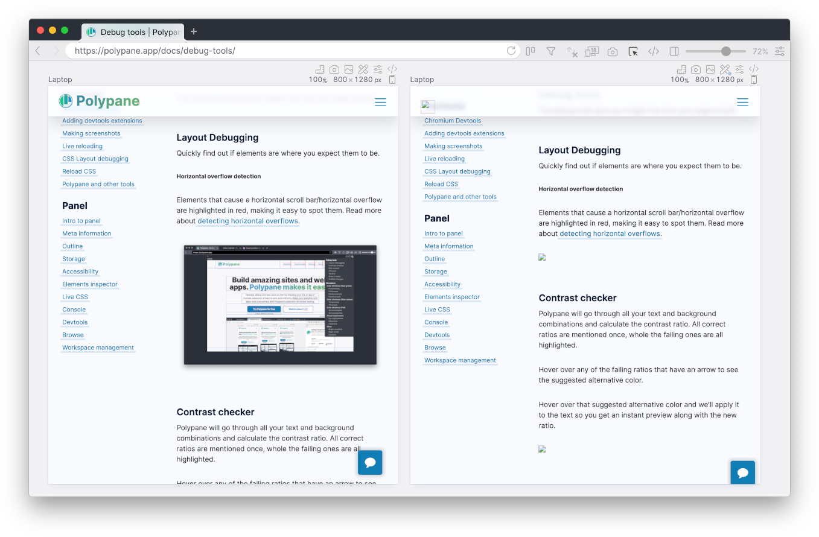Open 'Browse' link in the right pane

(435, 348)
